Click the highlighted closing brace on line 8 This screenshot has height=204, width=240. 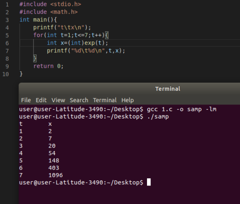coord(35,58)
